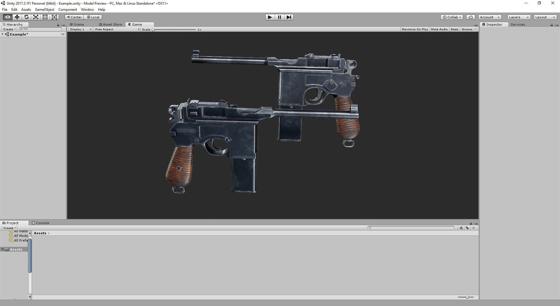560x306 pixels.
Task: Toggle Gizmos in Game view
Action: tap(467, 29)
